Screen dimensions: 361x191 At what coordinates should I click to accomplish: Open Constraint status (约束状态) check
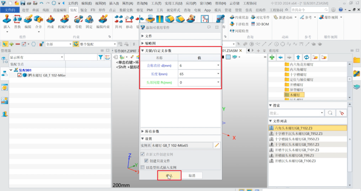tap(239, 17)
